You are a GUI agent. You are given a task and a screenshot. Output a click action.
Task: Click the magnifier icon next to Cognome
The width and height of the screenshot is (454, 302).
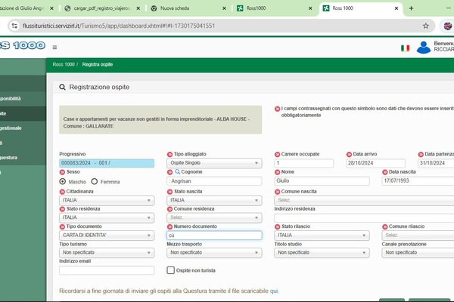[169, 172]
